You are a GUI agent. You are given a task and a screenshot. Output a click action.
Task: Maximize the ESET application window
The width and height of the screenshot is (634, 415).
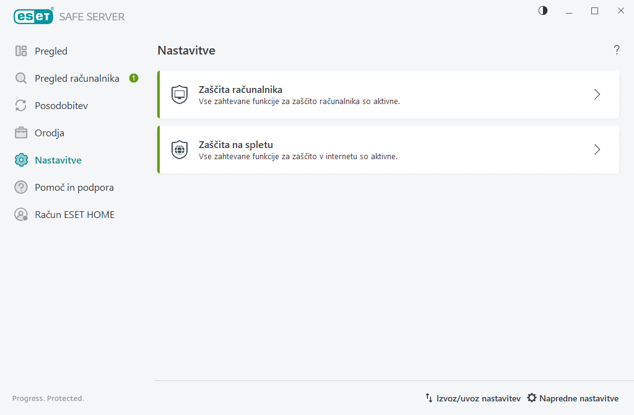coord(594,11)
